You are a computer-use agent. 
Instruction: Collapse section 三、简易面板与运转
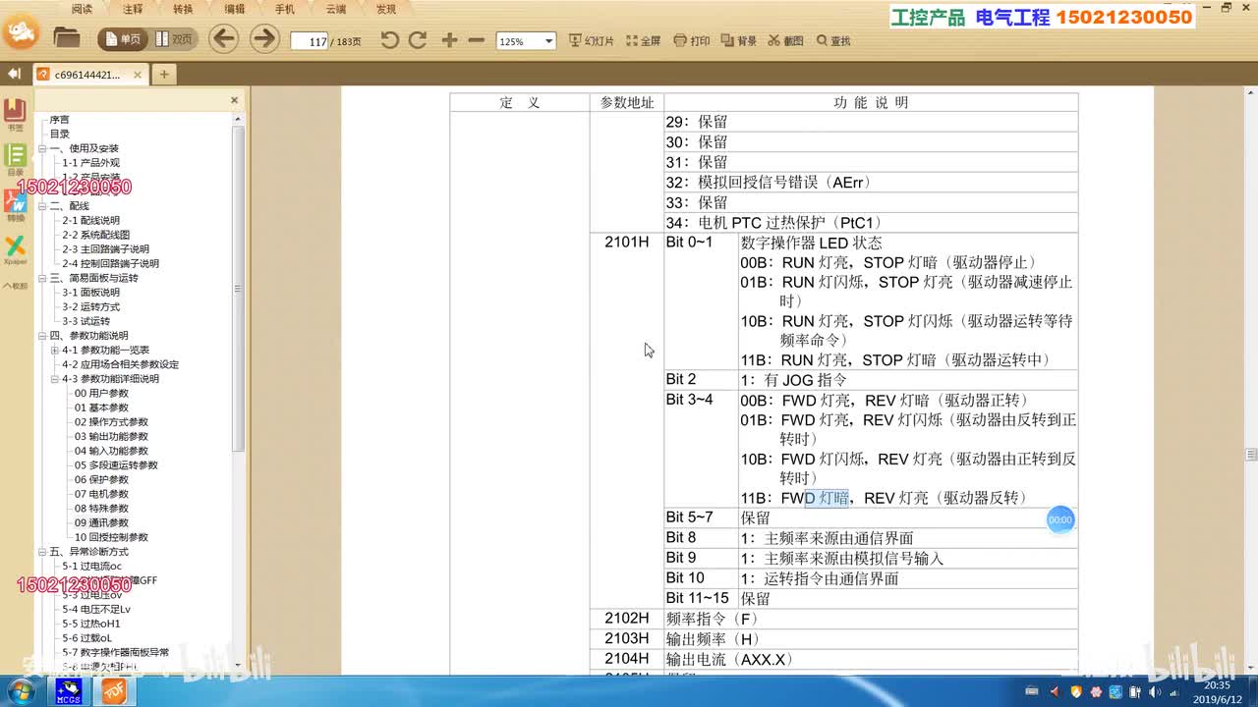pyautogui.click(x=42, y=278)
